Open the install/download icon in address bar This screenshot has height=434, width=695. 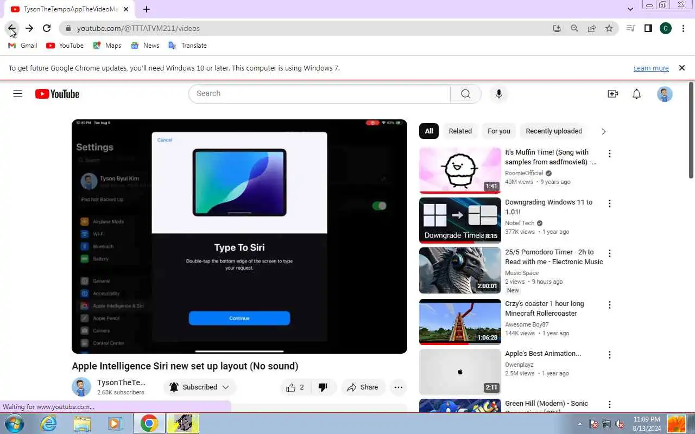coord(557,28)
